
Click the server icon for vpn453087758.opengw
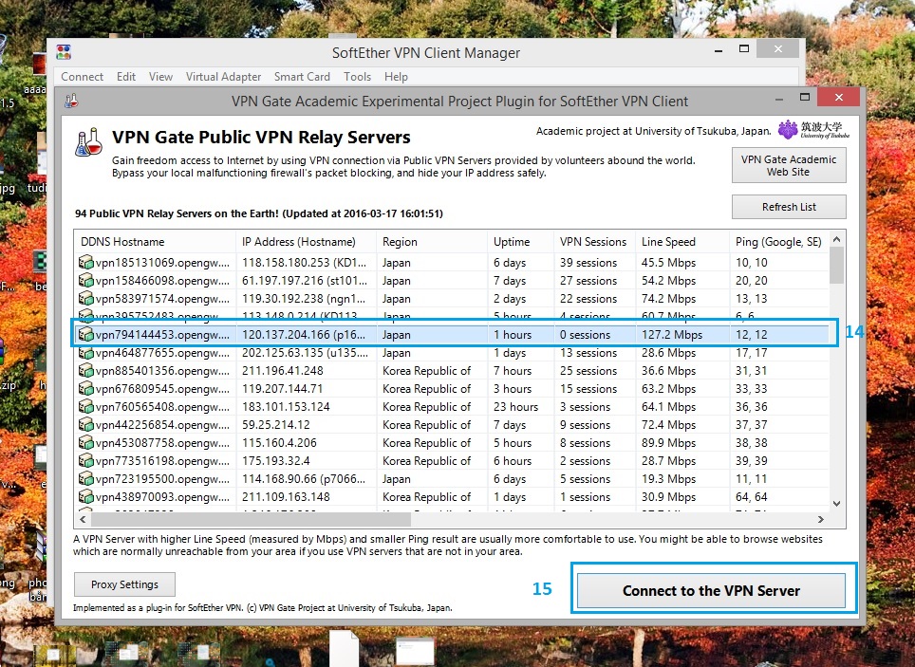click(85, 443)
